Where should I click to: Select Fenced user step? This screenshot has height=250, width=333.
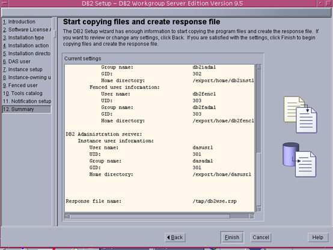[20, 85]
